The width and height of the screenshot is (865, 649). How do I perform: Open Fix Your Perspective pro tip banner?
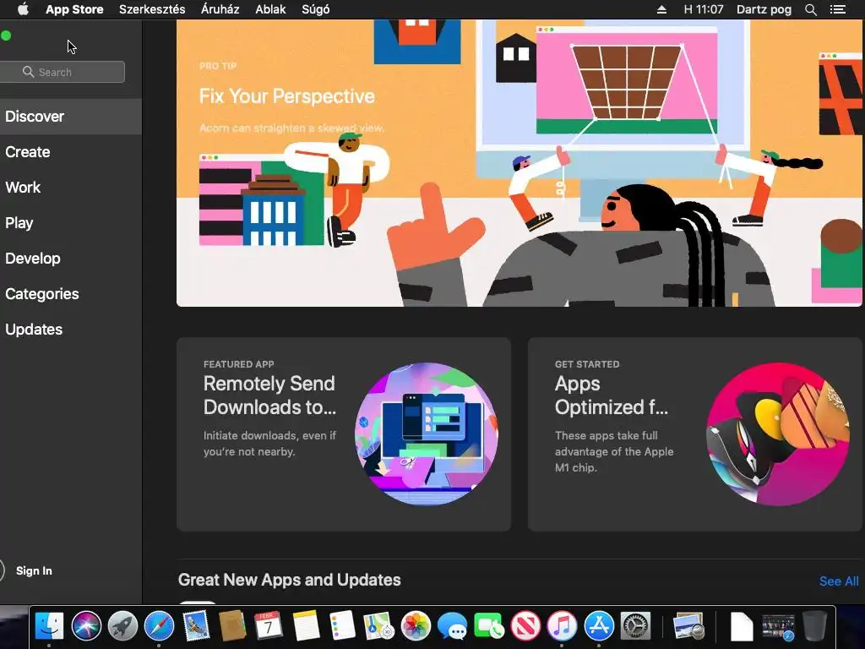point(520,163)
